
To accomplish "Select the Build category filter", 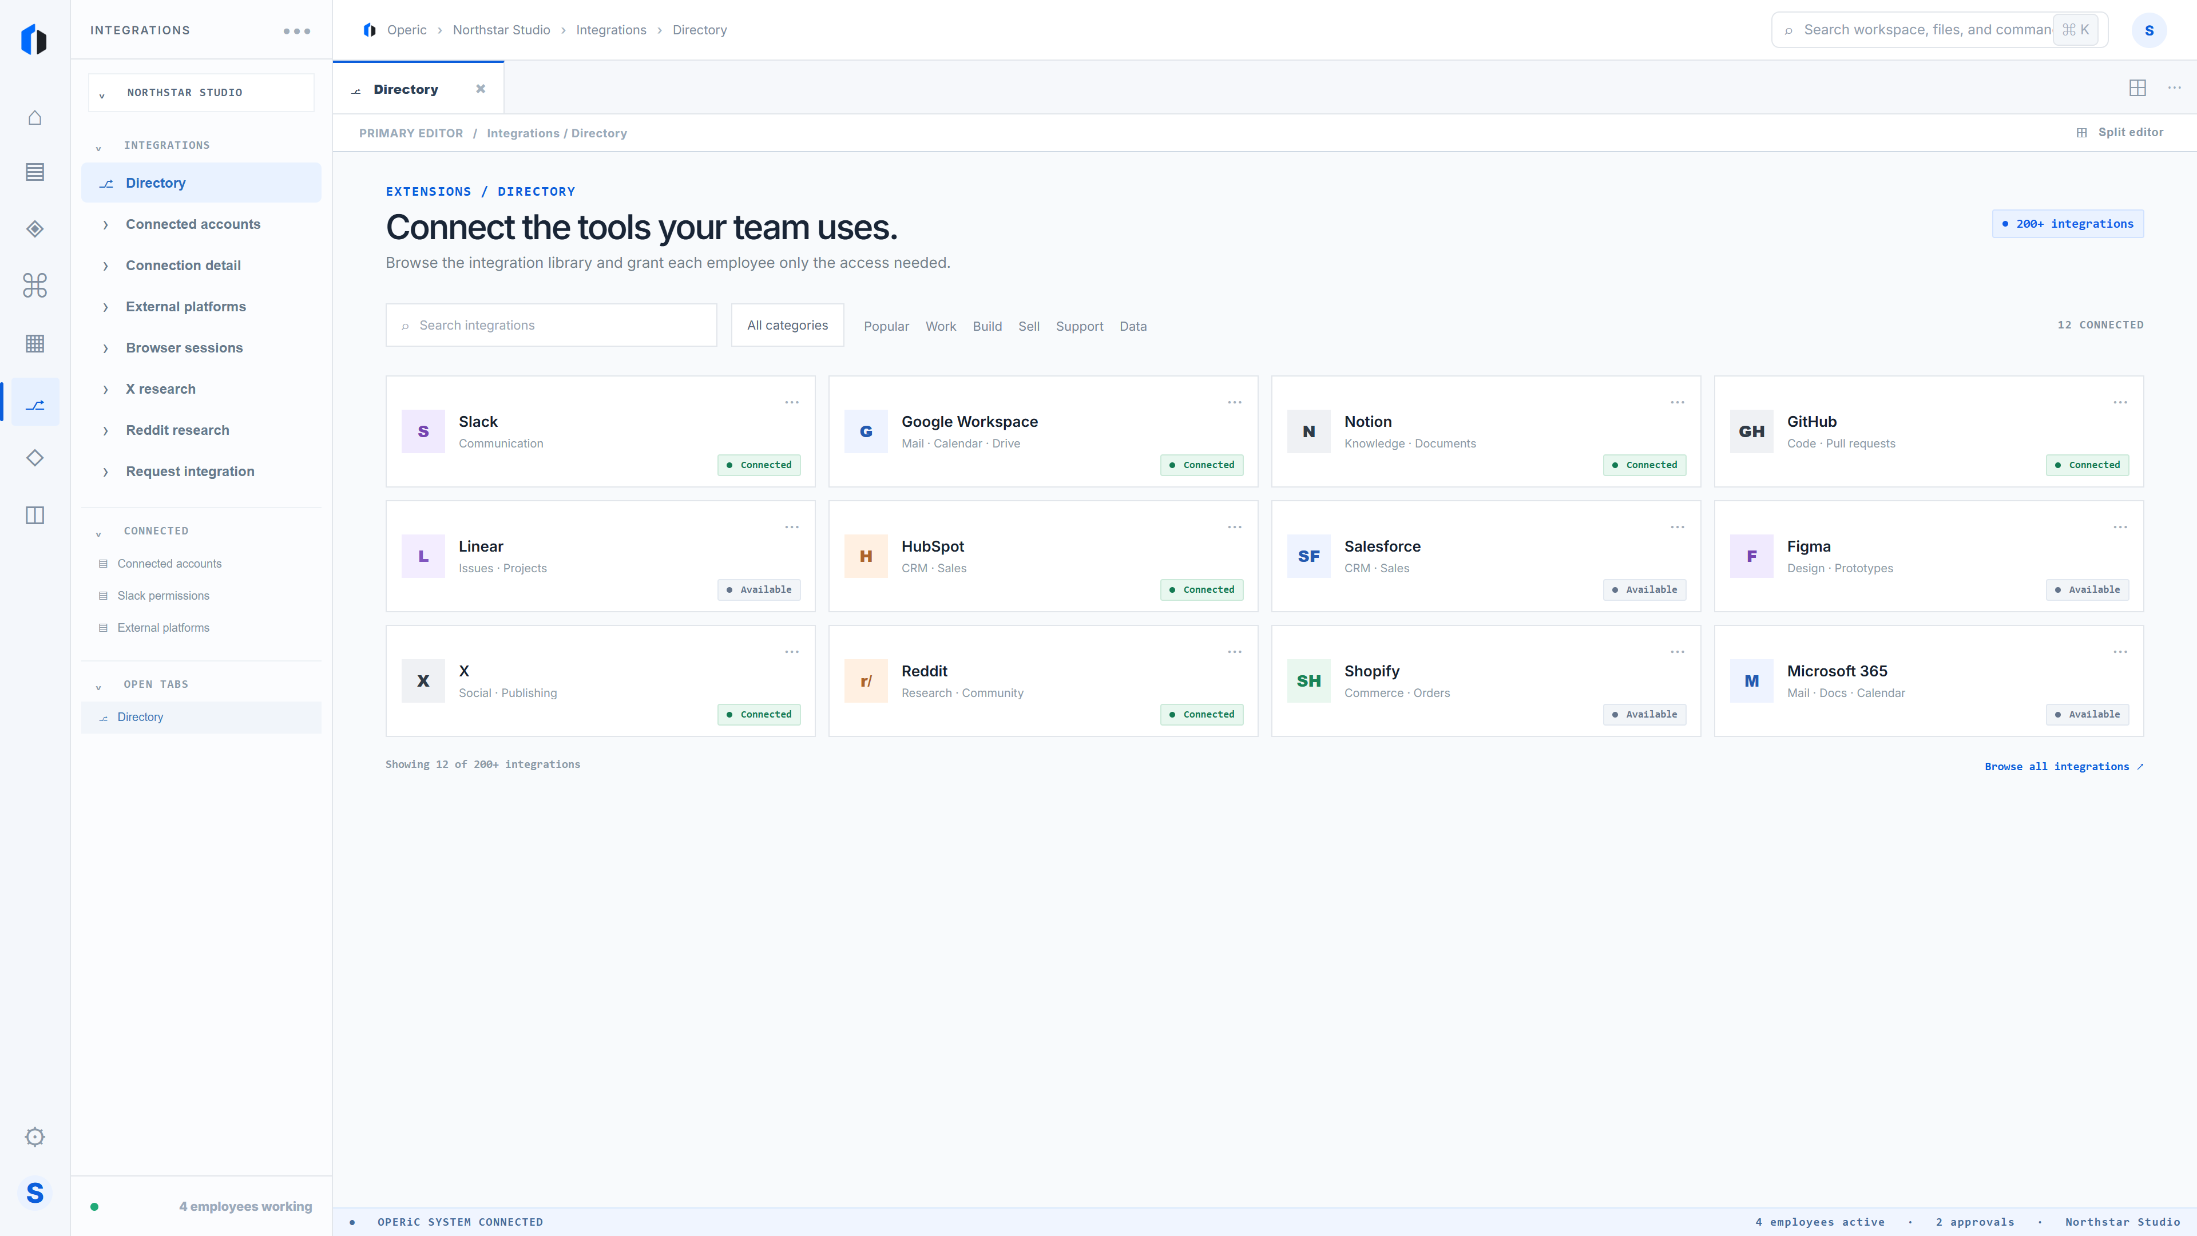I will coord(987,326).
